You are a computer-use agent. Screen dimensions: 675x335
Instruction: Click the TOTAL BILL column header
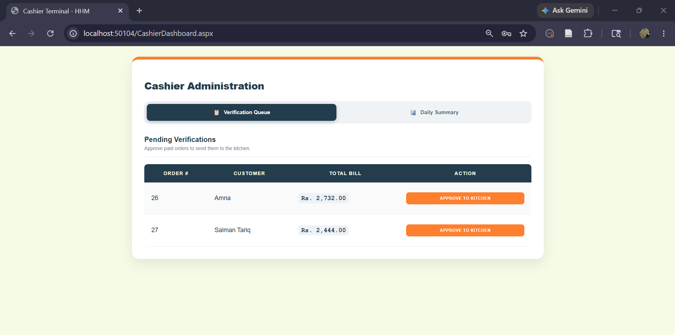pos(345,173)
